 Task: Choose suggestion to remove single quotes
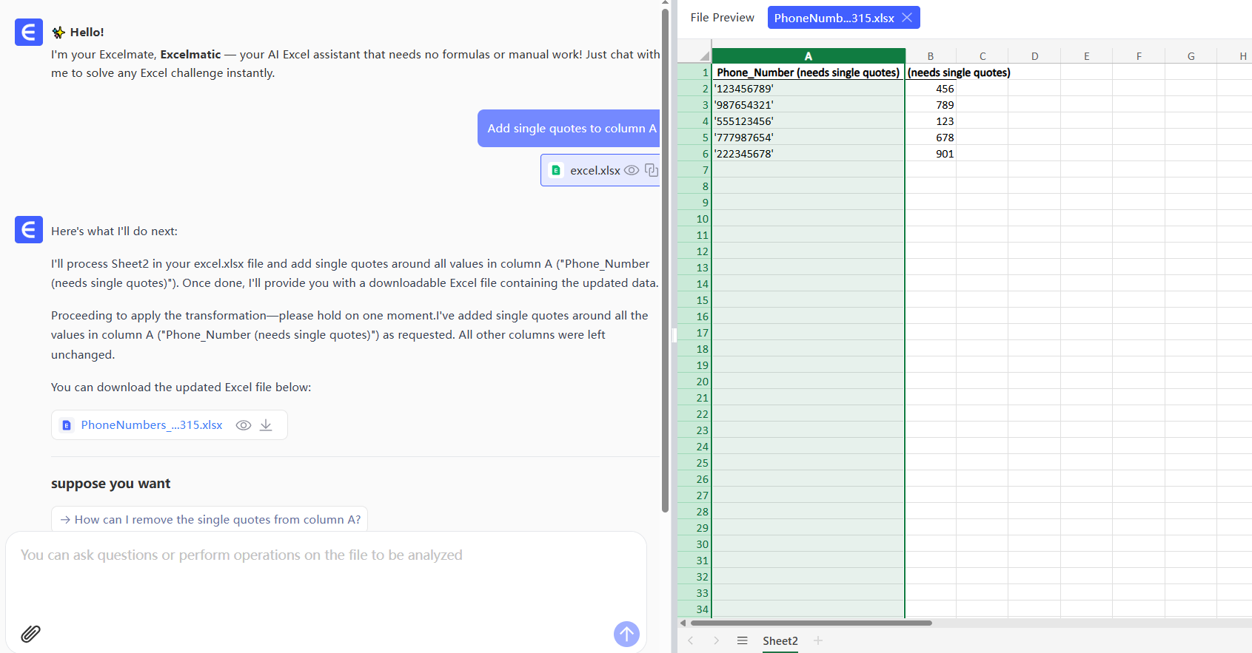click(x=210, y=519)
